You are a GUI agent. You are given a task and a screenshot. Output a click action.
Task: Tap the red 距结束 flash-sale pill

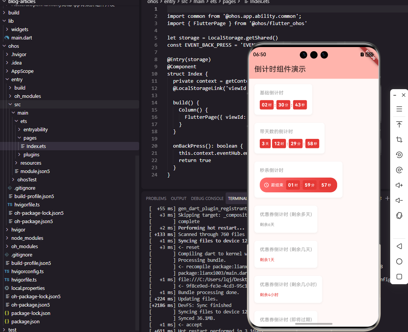point(298,185)
